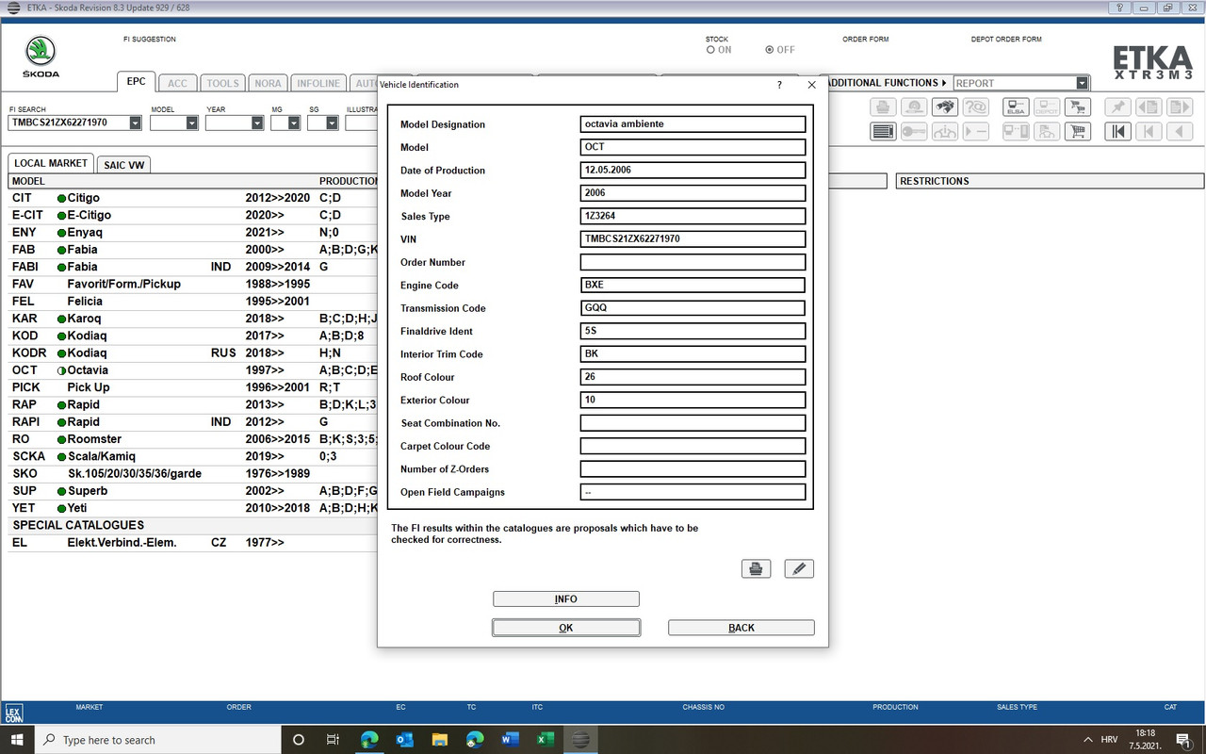Screen dimensions: 1206x754
Task: Select the Superb model row
Action: tap(192, 491)
